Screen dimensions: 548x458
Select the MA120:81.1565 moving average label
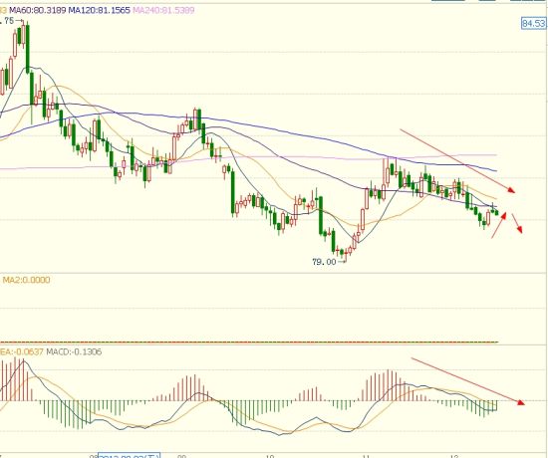click(x=99, y=10)
